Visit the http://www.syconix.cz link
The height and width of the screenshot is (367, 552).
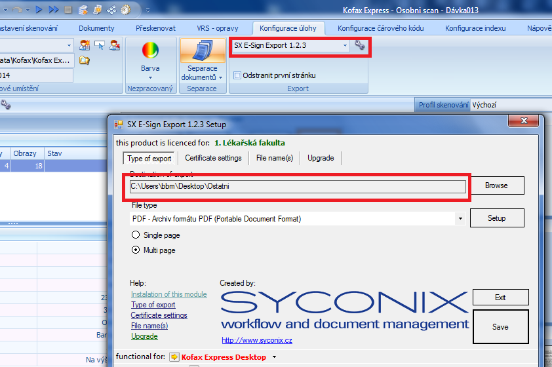click(x=257, y=340)
